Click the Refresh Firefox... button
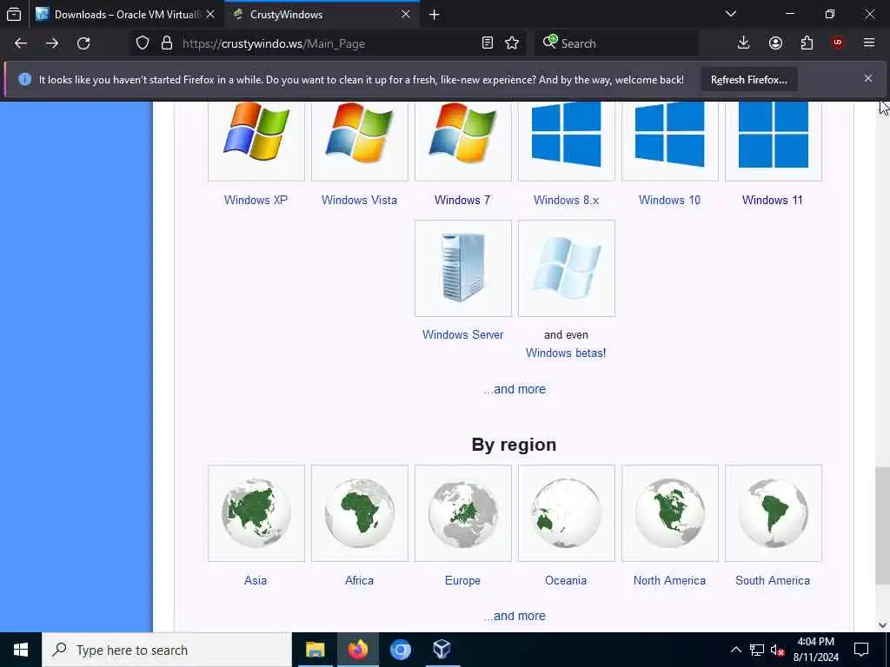890x667 pixels. click(748, 80)
